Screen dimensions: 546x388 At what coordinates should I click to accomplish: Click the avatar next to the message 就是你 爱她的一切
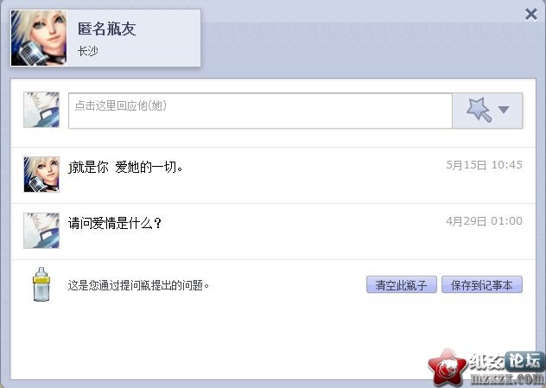coord(41,175)
